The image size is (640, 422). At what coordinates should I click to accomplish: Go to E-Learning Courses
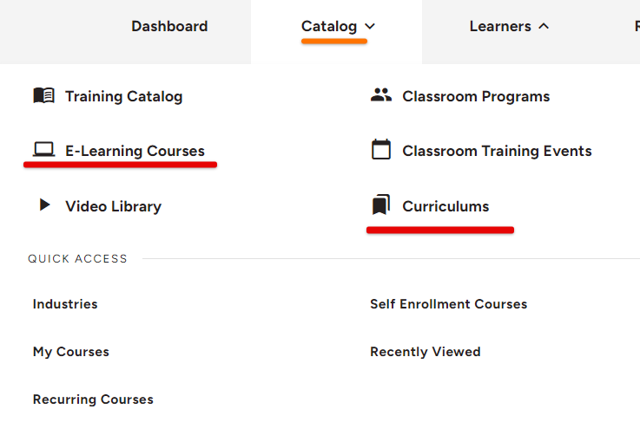click(135, 151)
